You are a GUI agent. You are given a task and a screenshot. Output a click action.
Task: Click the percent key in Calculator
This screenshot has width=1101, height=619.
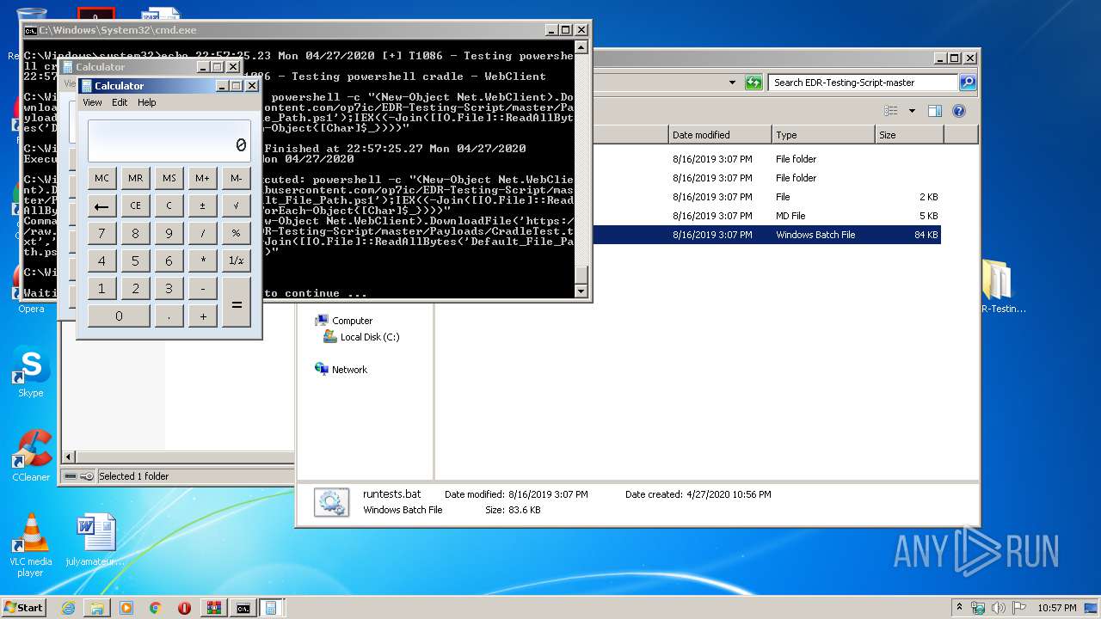pos(236,233)
